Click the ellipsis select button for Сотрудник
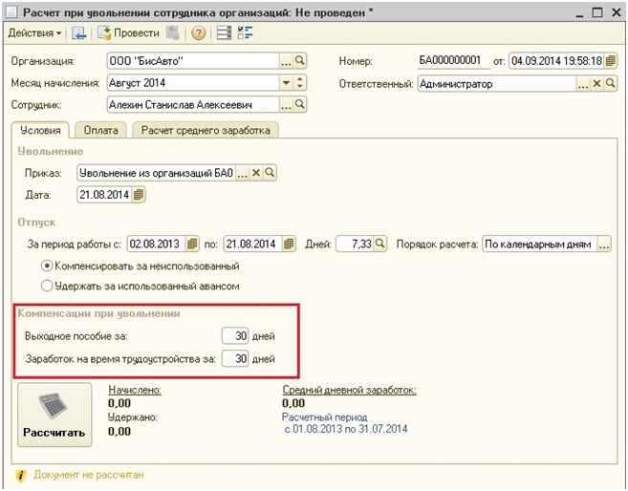Viewport: 628px width, 491px height. (286, 105)
